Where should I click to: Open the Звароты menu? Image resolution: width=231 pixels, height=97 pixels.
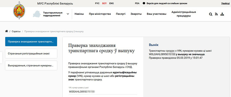click(136, 14)
